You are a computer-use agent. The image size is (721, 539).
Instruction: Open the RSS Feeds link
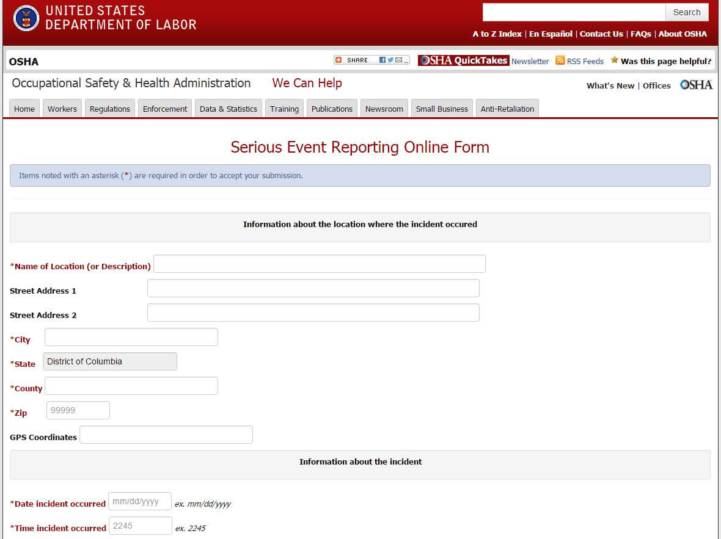585,61
